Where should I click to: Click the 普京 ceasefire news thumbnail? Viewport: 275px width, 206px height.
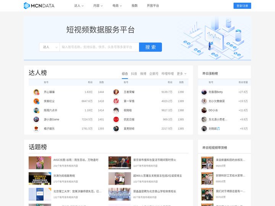tap(120, 163)
